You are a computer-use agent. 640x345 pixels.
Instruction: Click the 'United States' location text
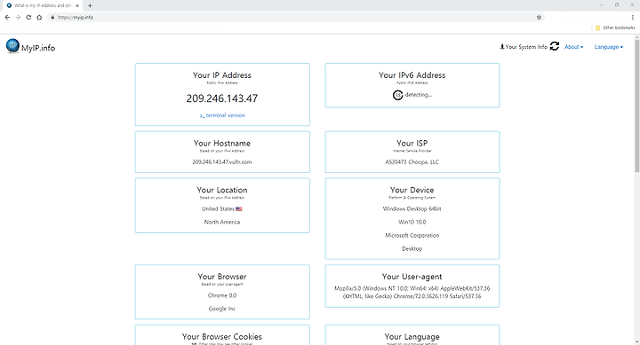point(218,208)
